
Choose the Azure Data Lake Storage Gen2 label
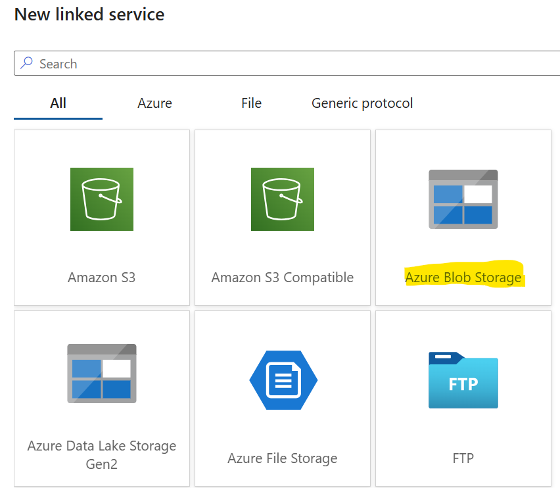click(x=102, y=454)
